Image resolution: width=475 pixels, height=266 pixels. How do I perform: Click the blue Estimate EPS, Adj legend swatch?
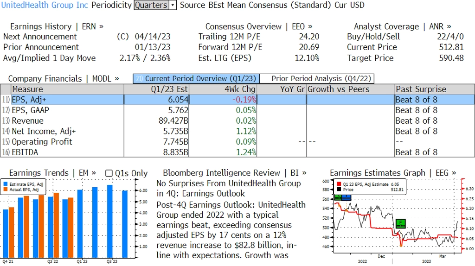click(6, 184)
